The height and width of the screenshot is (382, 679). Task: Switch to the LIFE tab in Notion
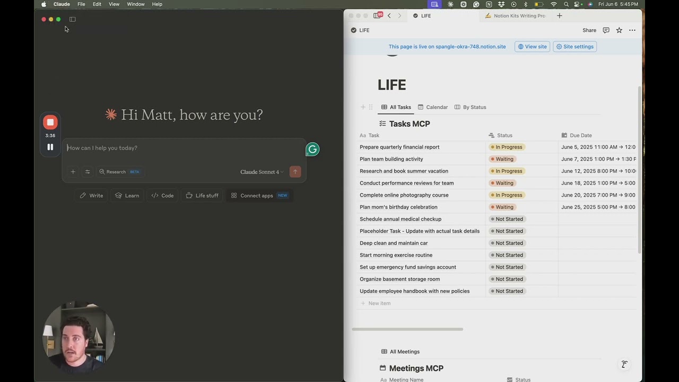[445, 16]
